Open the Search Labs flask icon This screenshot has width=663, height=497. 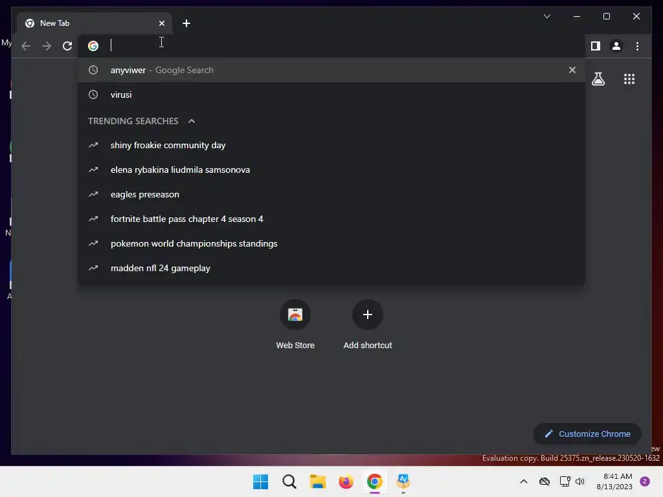pyautogui.click(x=598, y=79)
